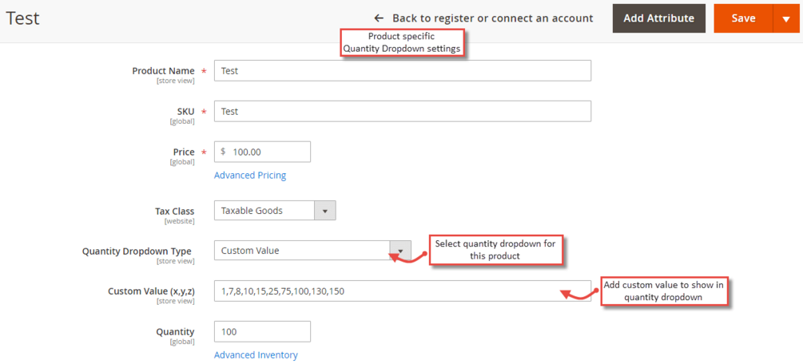Open the Save options dropdown arrow
The height and width of the screenshot is (364, 803).
click(786, 18)
